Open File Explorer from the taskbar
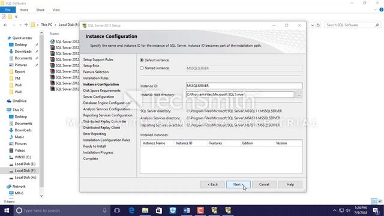Screen dimensions: 384x216 pyautogui.click(x=145, y=211)
